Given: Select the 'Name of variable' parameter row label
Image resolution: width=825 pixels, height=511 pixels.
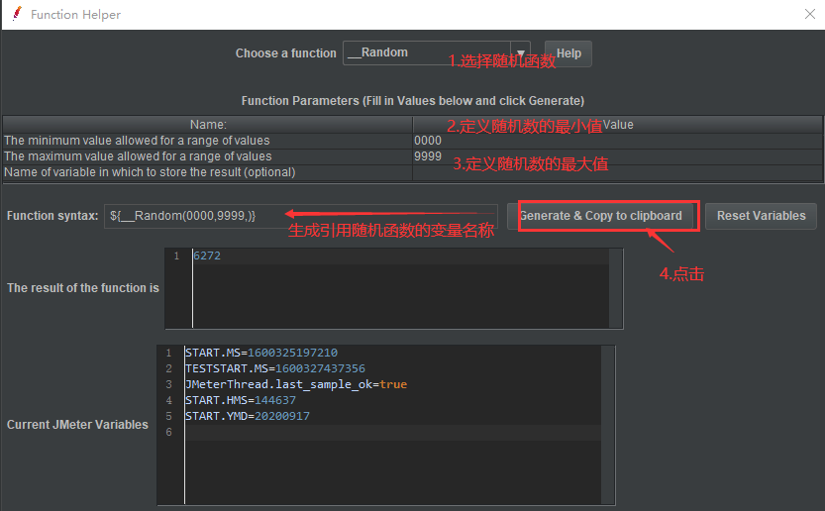Looking at the screenshot, I should coord(150,172).
